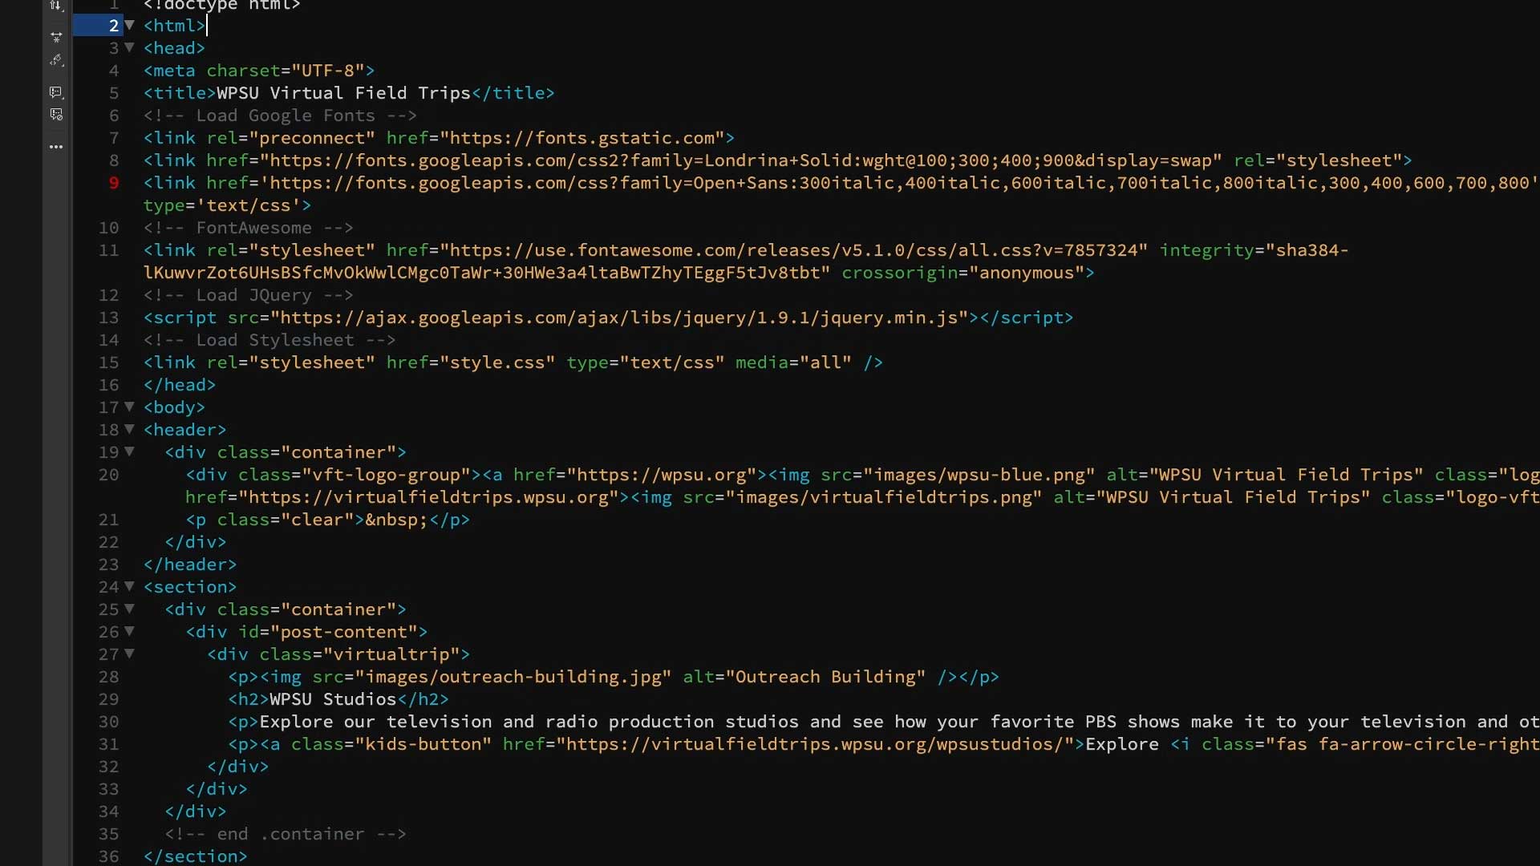The width and height of the screenshot is (1540, 866).
Task: Click the alt="Outreach Building" attribute
Action: point(804,677)
